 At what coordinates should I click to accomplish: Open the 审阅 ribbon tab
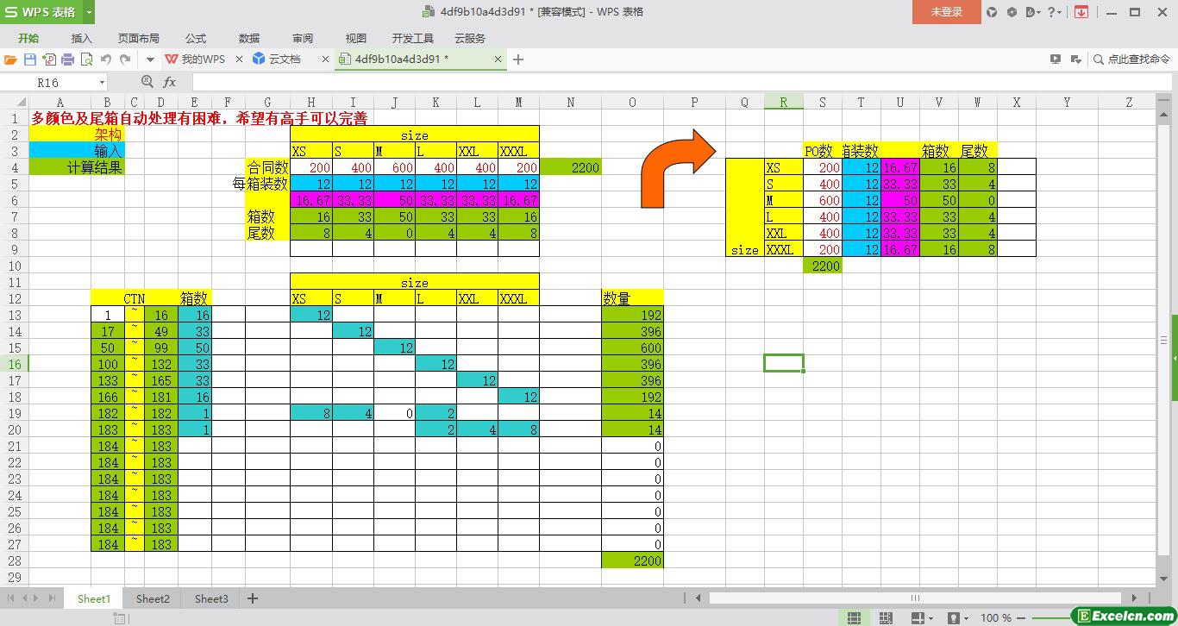(x=303, y=39)
